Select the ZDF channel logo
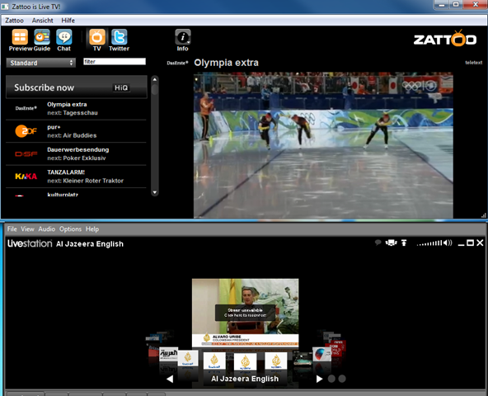 click(x=26, y=131)
